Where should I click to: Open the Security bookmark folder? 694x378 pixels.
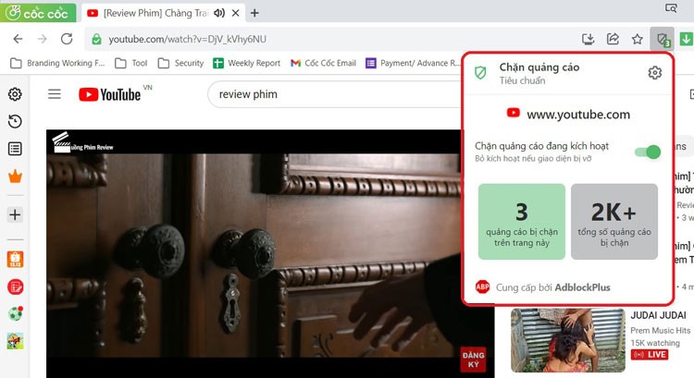pyautogui.click(x=180, y=63)
